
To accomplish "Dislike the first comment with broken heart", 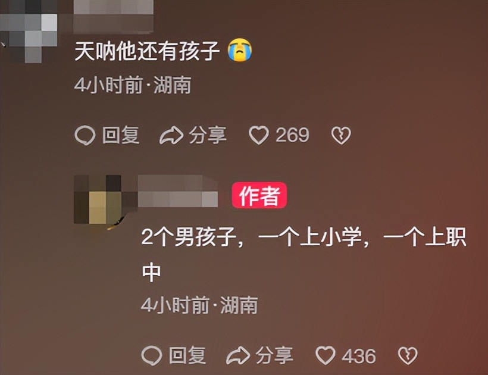I will pyautogui.click(x=341, y=135).
